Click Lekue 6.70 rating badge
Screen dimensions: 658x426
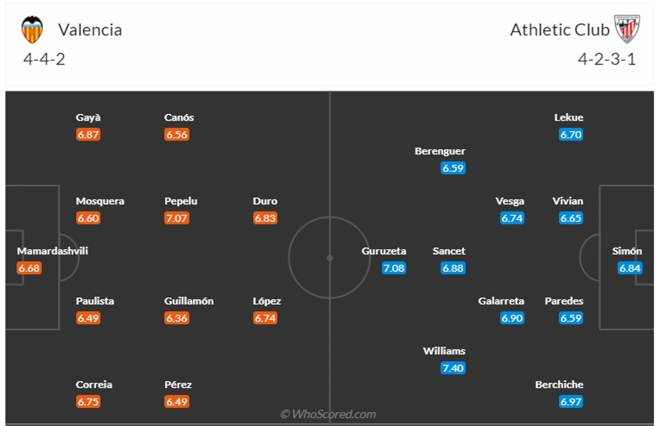[571, 135]
